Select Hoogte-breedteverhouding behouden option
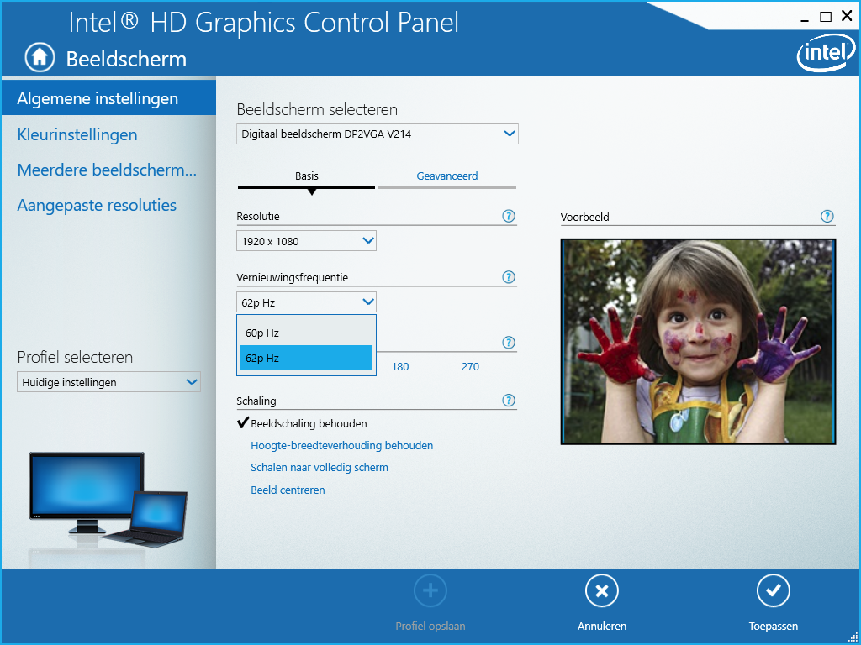Viewport: 861px width, 645px height. coord(341,445)
